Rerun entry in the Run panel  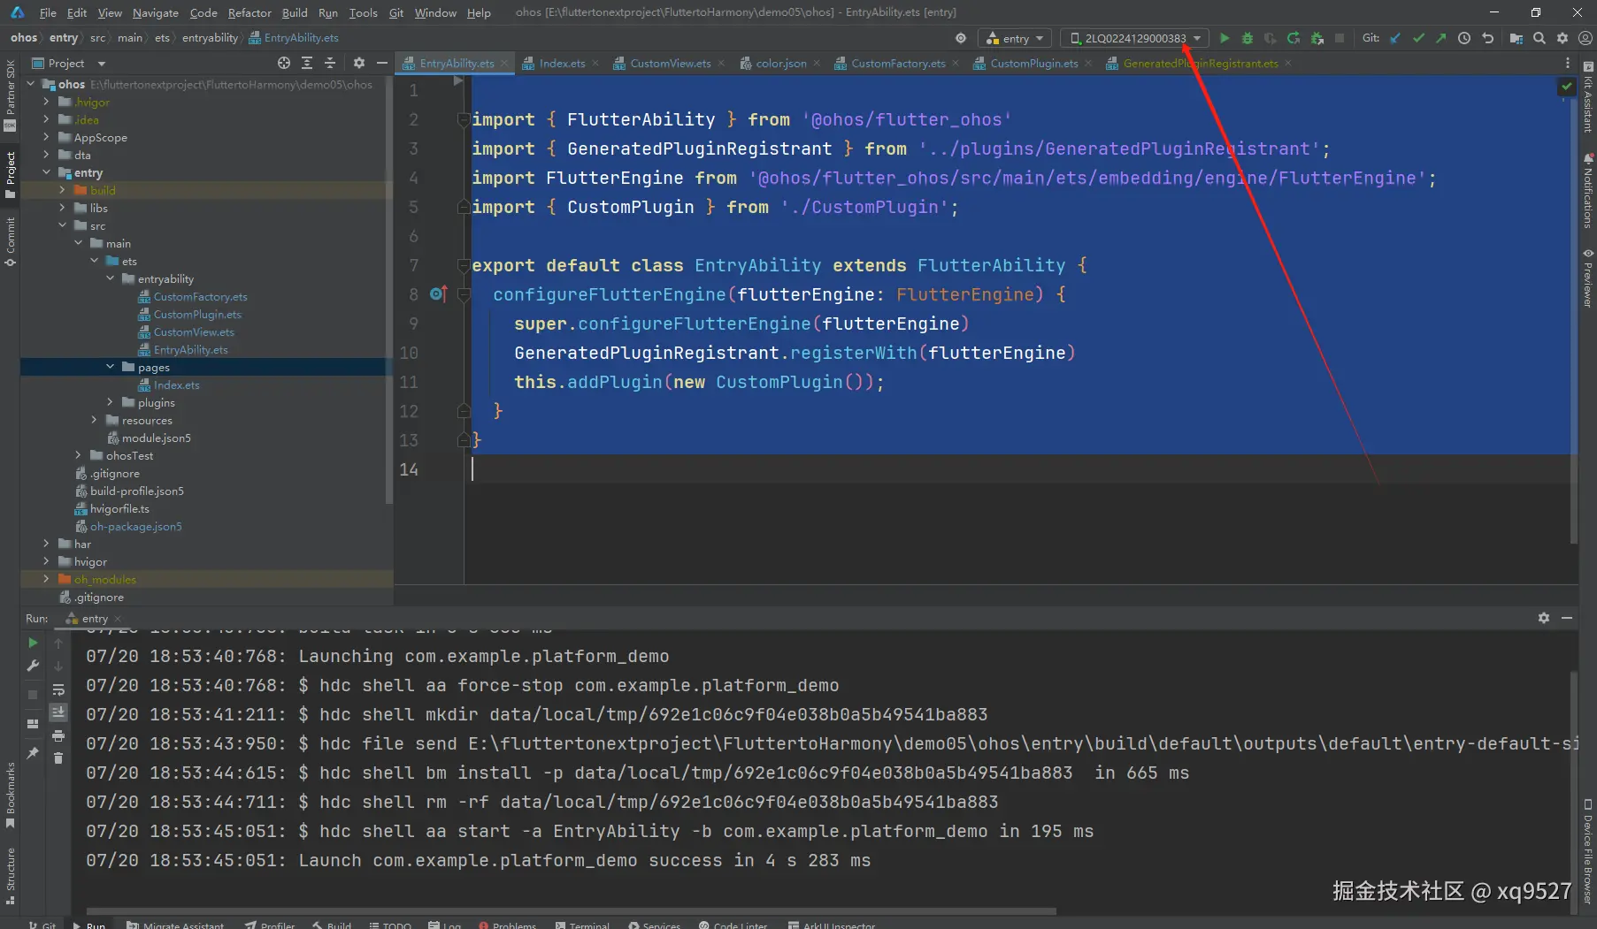click(33, 643)
